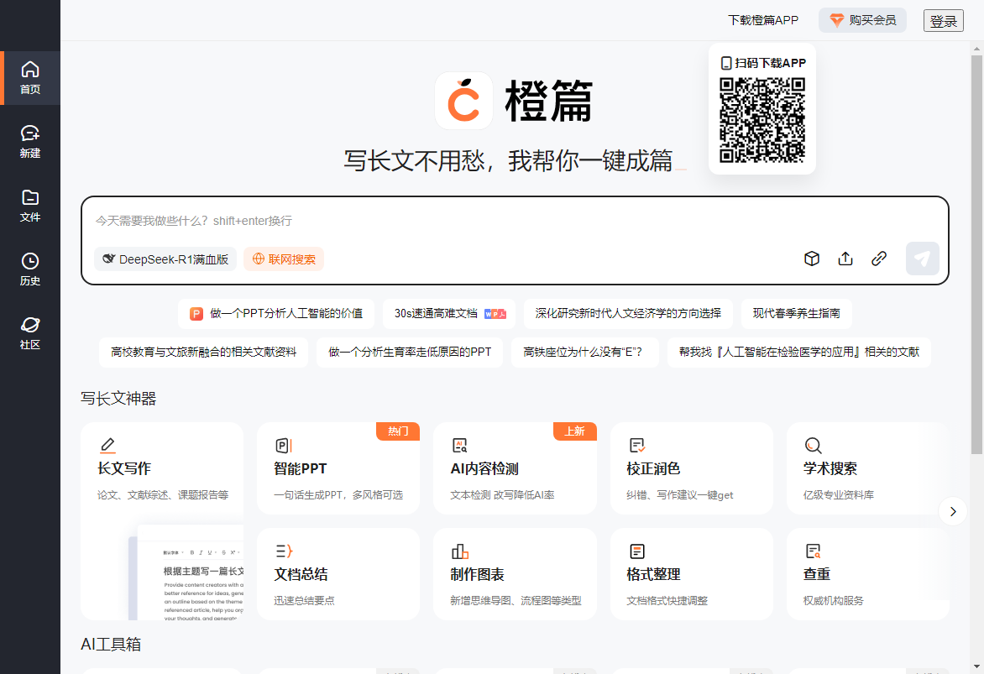984x674 pixels.
Task: Select suggestion 做一个分析生育率走低原因的PPT
Action: [410, 352]
